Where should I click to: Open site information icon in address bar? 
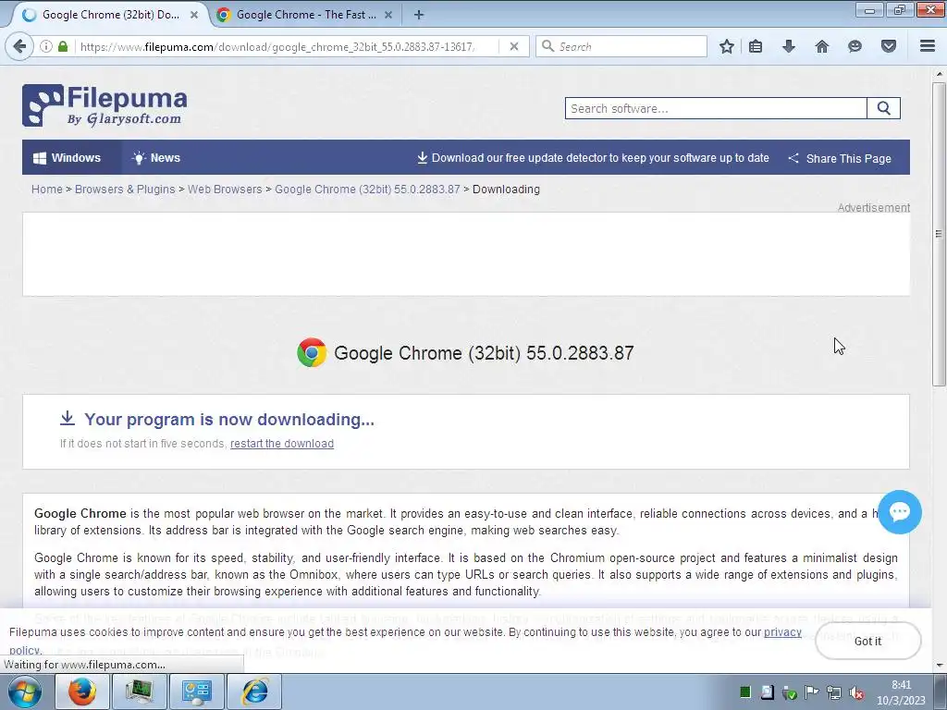46,46
